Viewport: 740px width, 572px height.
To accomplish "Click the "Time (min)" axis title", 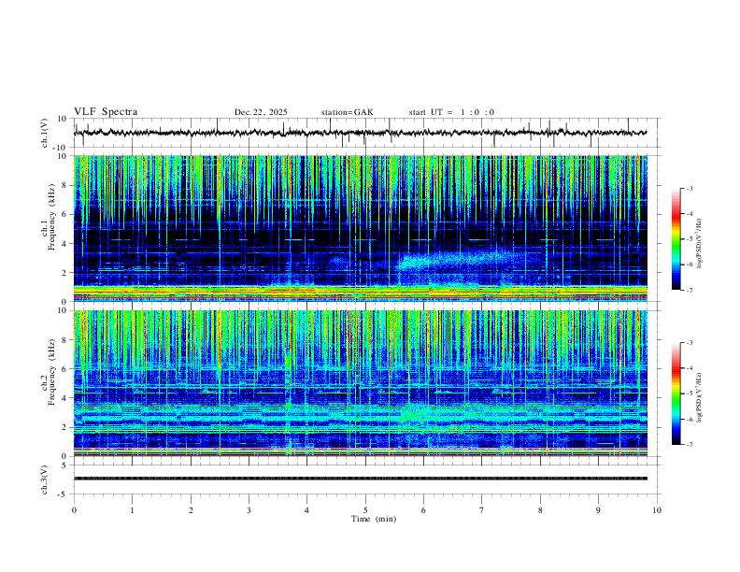I will [374, 519].
